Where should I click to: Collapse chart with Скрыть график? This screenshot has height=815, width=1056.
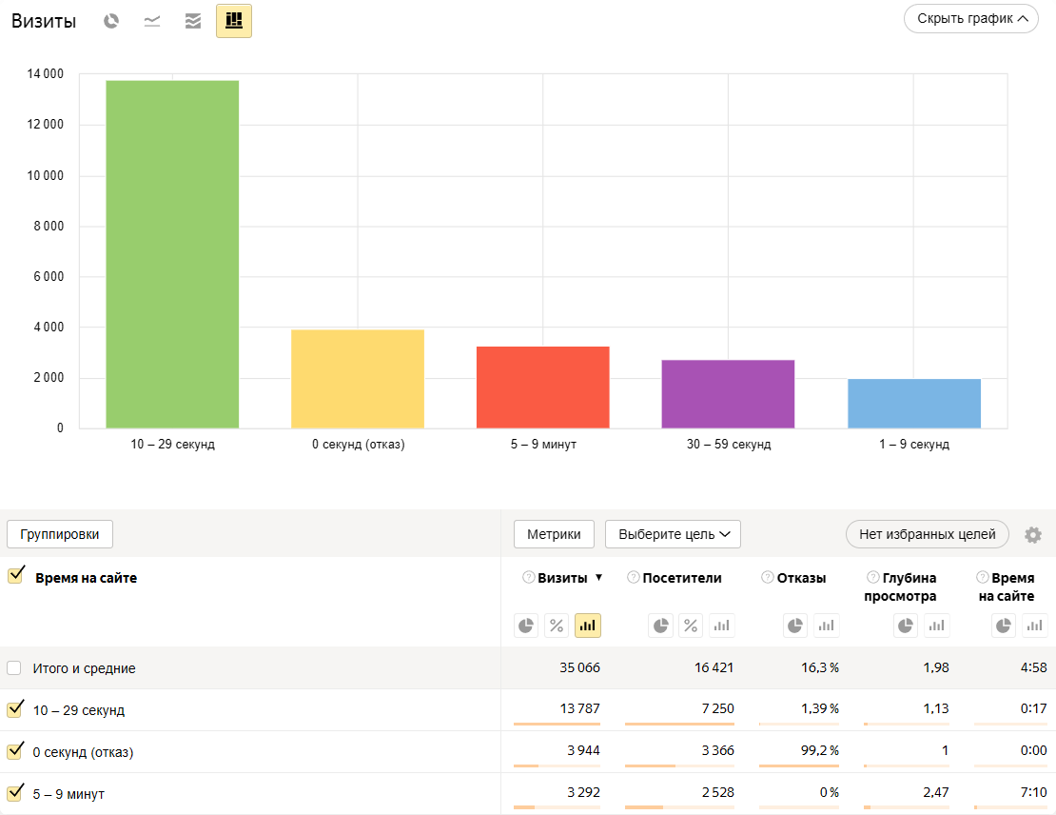click(970, 19)
